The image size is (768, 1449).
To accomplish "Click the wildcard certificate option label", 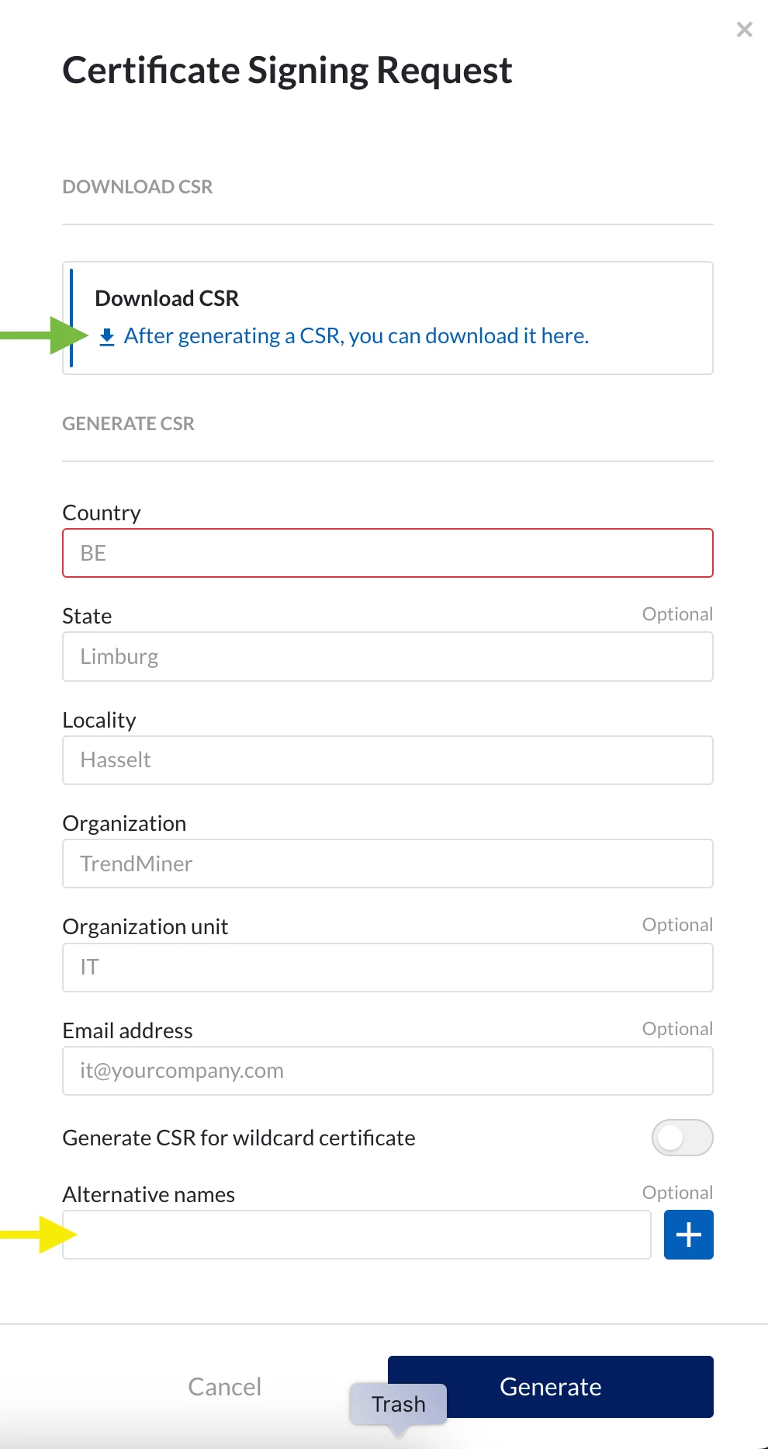I will coord(239,1138).
